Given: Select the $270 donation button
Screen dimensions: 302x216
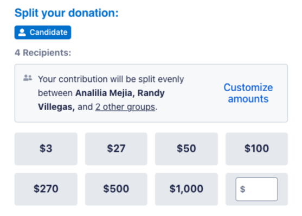Looking at the screenshot, I should pyautogui.click(x=46, y=189).
